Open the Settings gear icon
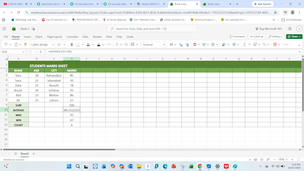Image resolution: width=304 pixels, height=171 pixels. pos(290,29)
